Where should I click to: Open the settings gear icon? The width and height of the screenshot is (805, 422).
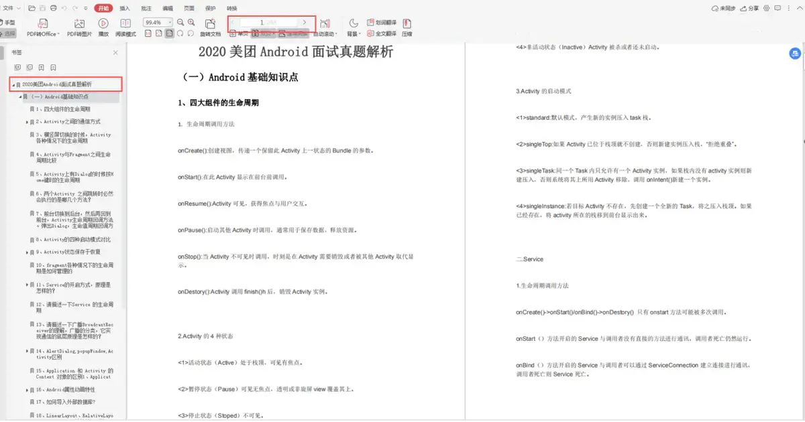coord(768,8)
